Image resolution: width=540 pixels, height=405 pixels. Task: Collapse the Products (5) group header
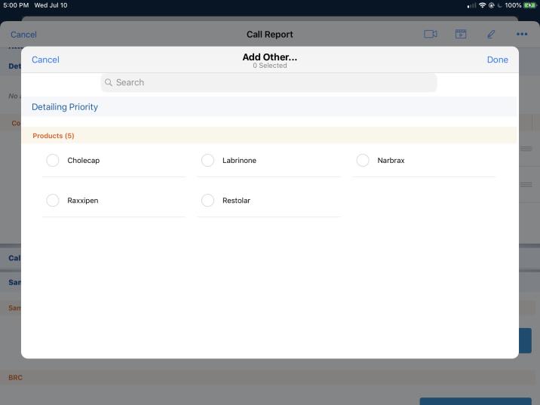54,136
